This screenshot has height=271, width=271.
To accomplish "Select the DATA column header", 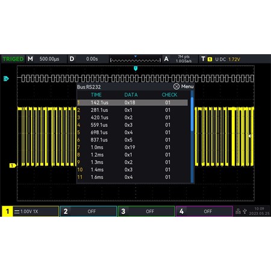I will [x=131, y=95].
